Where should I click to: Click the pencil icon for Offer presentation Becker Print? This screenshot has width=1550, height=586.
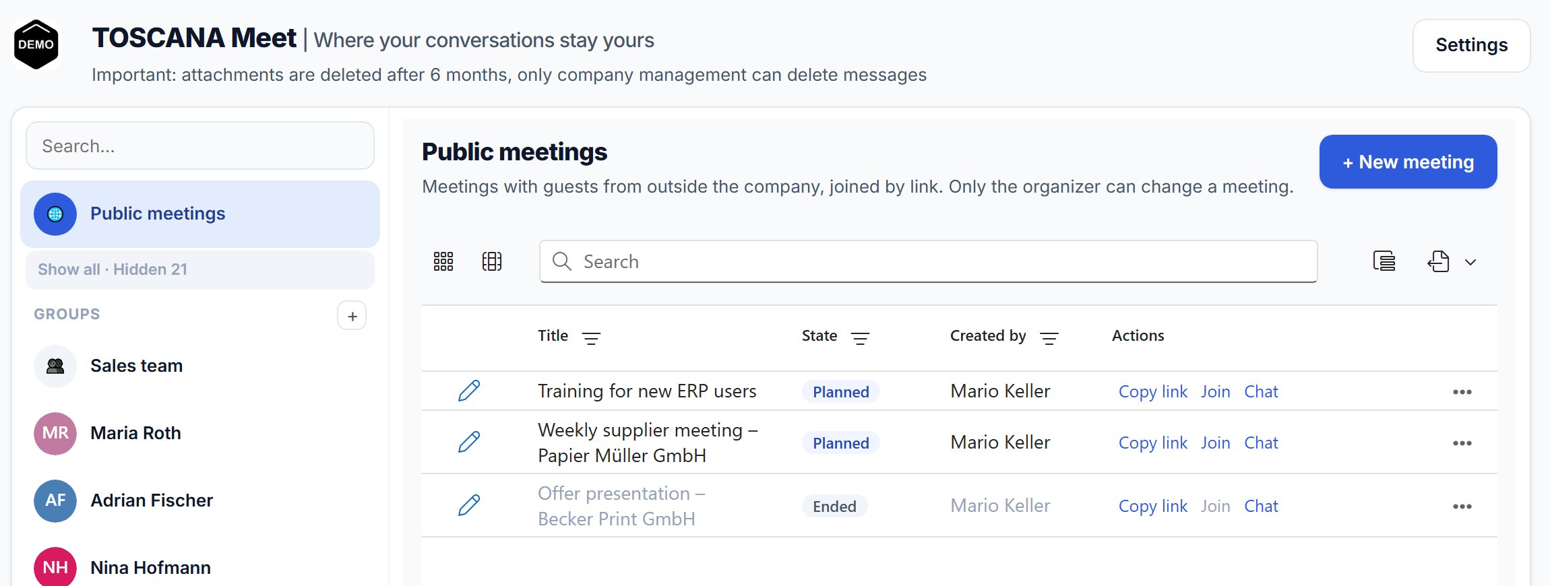[x=469, y=505]
